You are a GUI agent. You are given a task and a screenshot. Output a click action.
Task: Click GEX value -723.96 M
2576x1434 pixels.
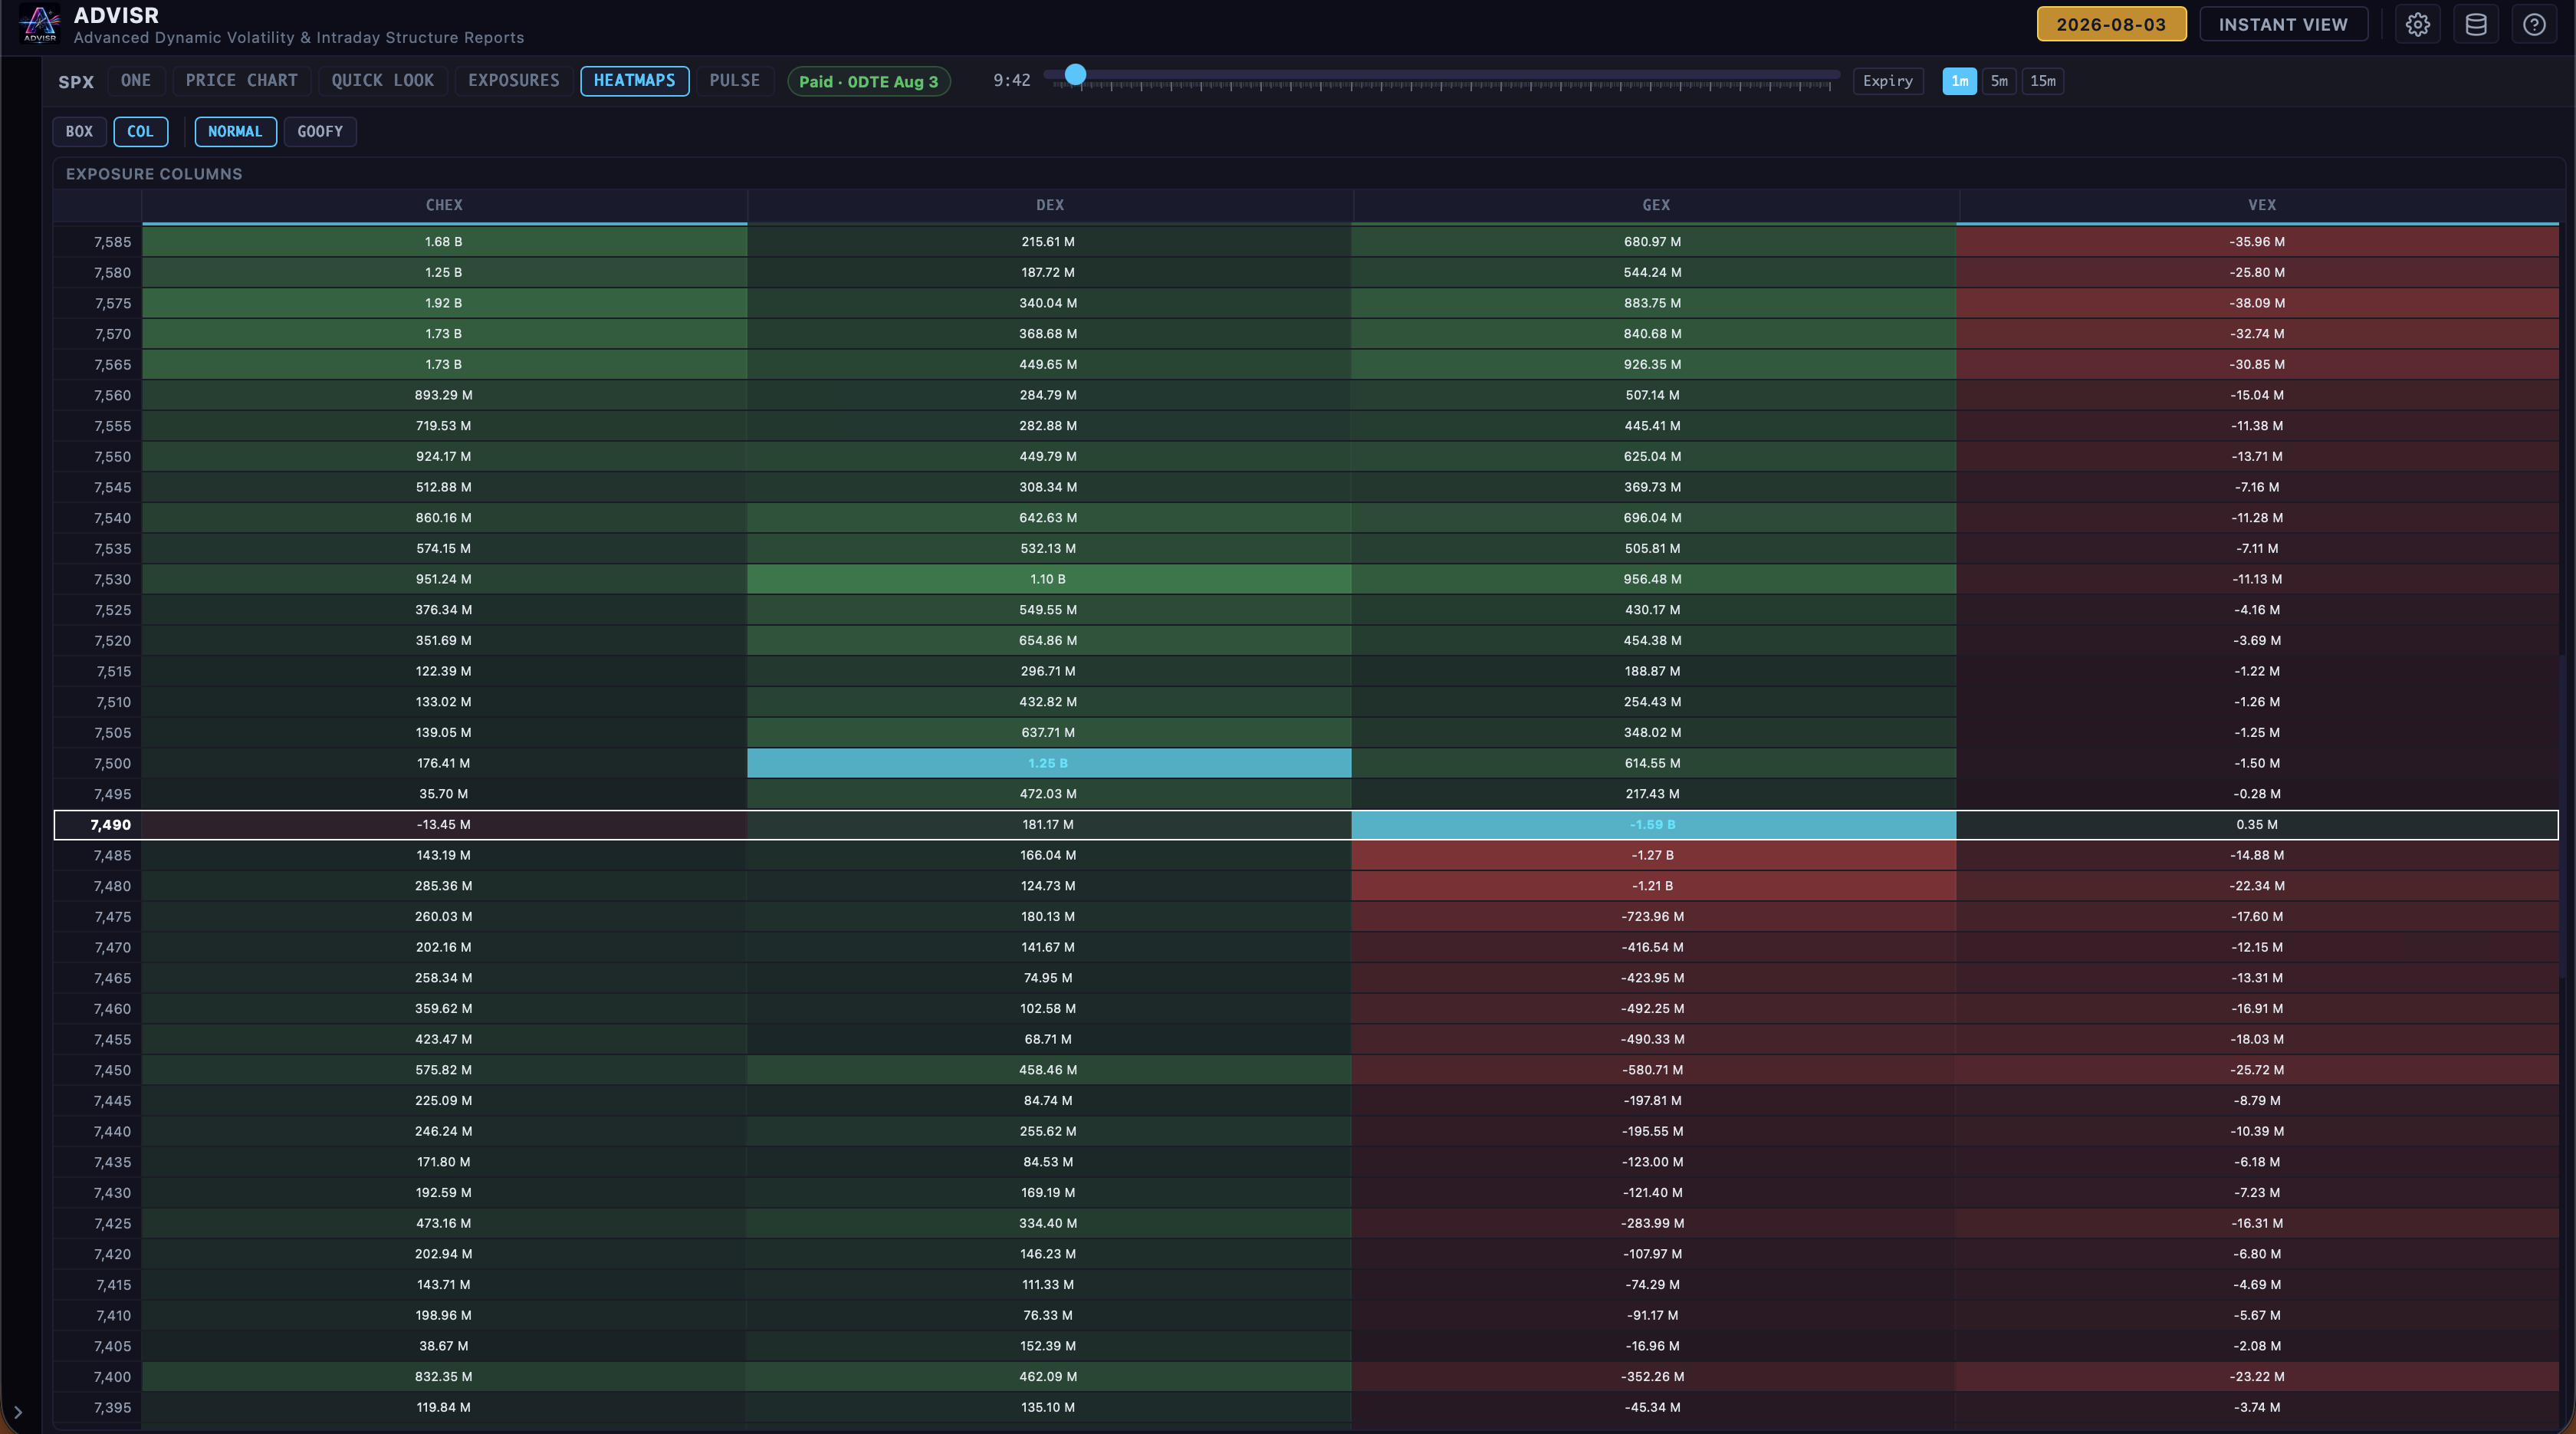point(1653,917)
